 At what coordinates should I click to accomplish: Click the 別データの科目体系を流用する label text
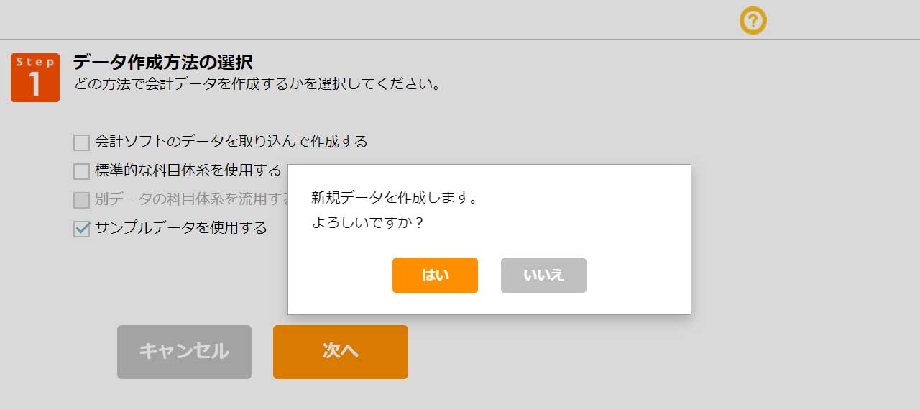coord(190,199)
